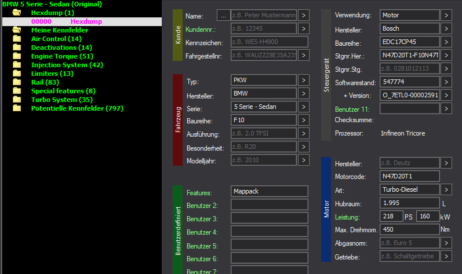Screen dimensions: 462x274
Task: Select BMW 5 Serie - Sedan (Original) root
Action: click(x=52, y=4)
